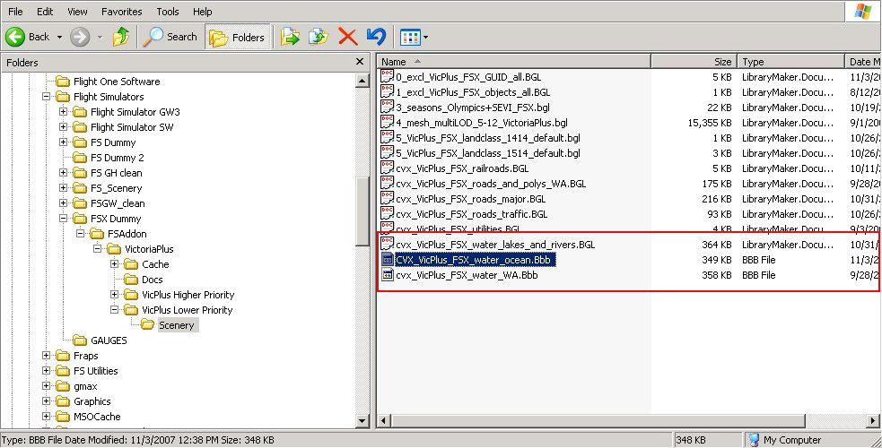The image size is (882, 448).
Task: Click the Copy To folder icon
Action: pos(319,37)
